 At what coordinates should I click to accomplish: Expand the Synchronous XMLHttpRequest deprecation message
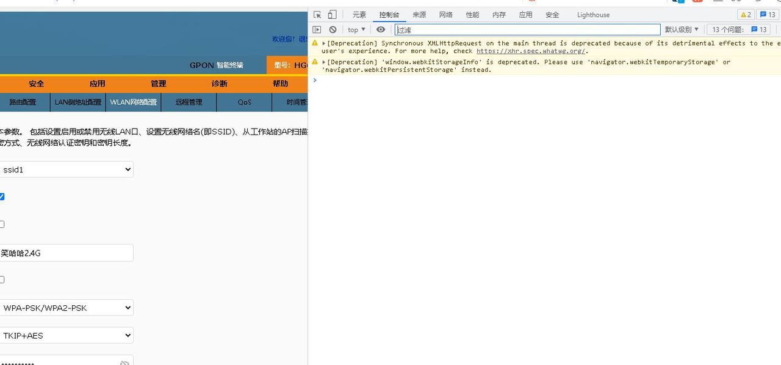click(324, 43)
